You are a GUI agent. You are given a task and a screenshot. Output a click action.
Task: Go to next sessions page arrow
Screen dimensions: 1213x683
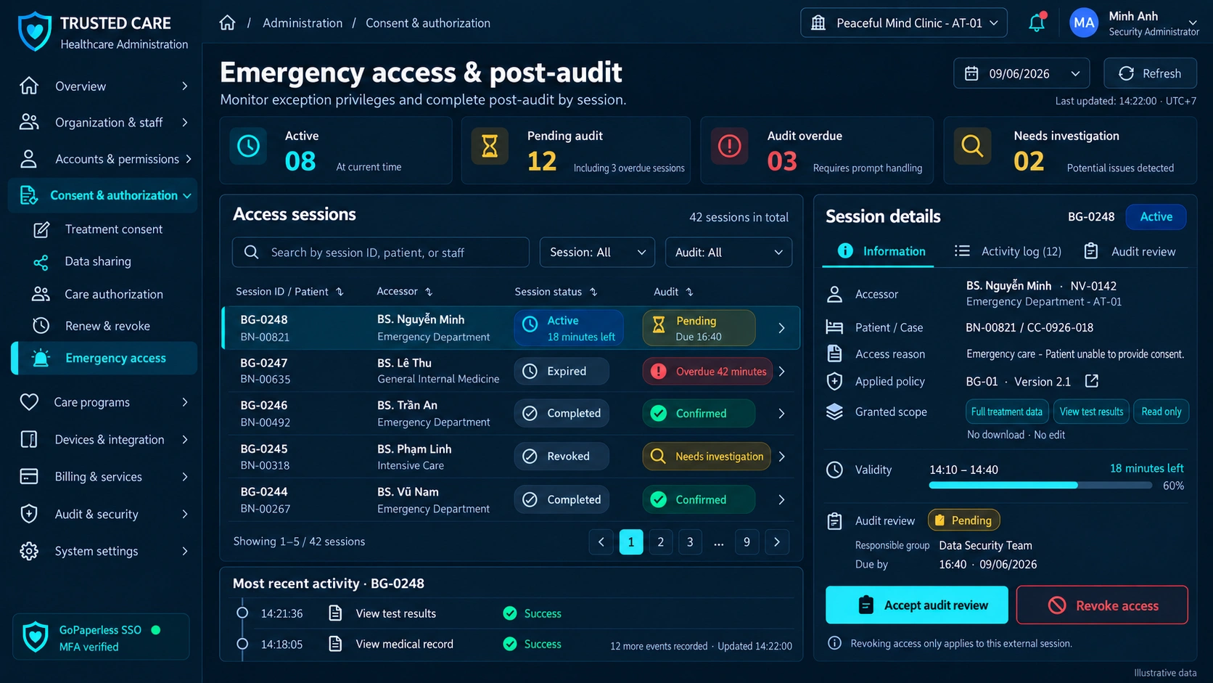(x=777, y=541)
